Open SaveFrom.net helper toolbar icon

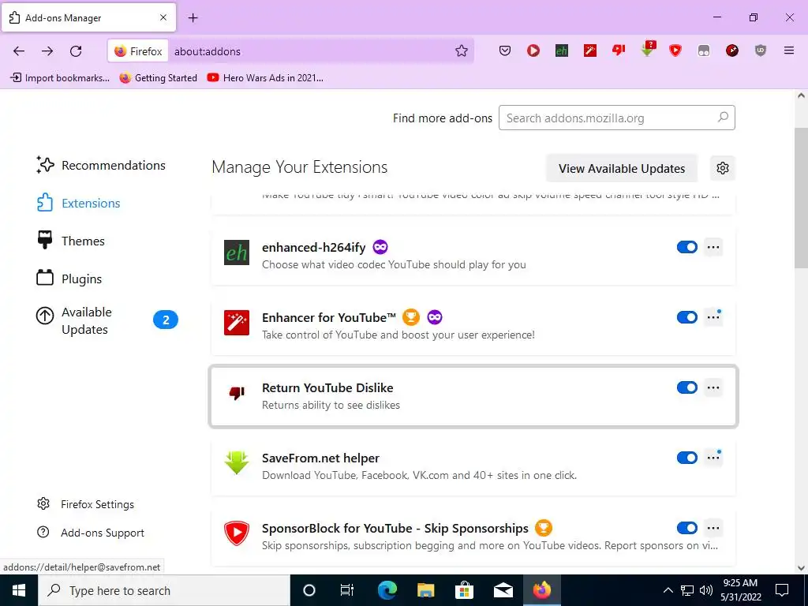[647, 49]
